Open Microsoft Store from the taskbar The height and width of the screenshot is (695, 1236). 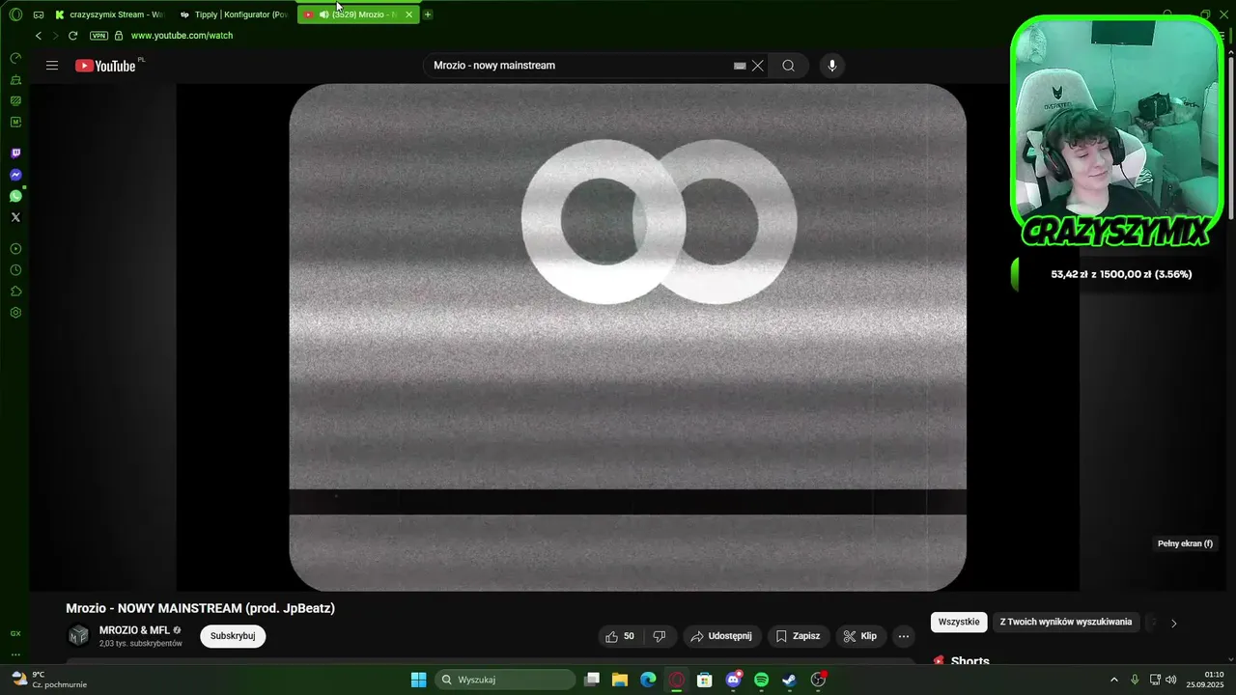click(x=705, y=680)
